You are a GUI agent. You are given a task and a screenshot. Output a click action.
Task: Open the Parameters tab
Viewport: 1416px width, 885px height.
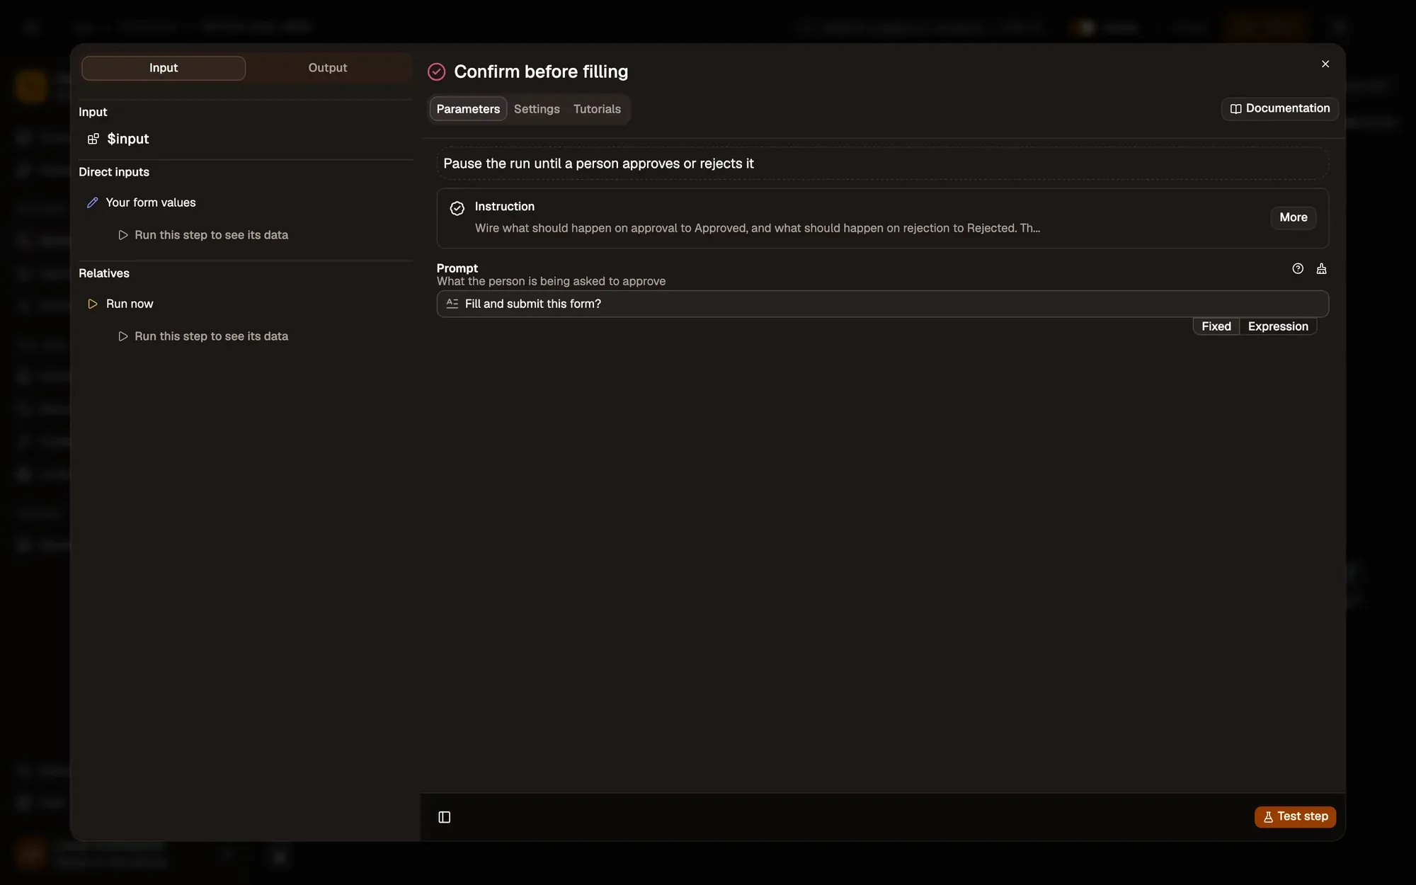click(x=468, y=109)
